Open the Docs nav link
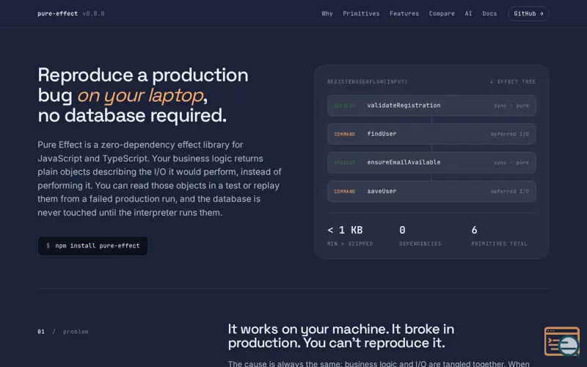 pyautogui.click(x=489, y=13)
